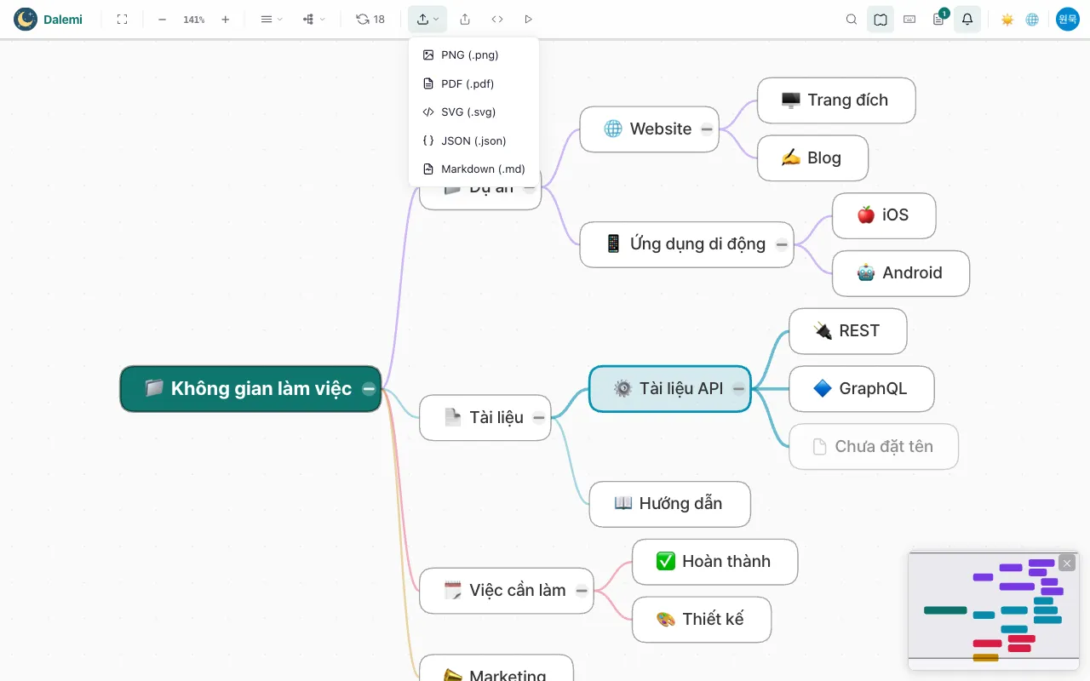
Task: Open keyboard shortcuts icon
Action: [909, 19]
